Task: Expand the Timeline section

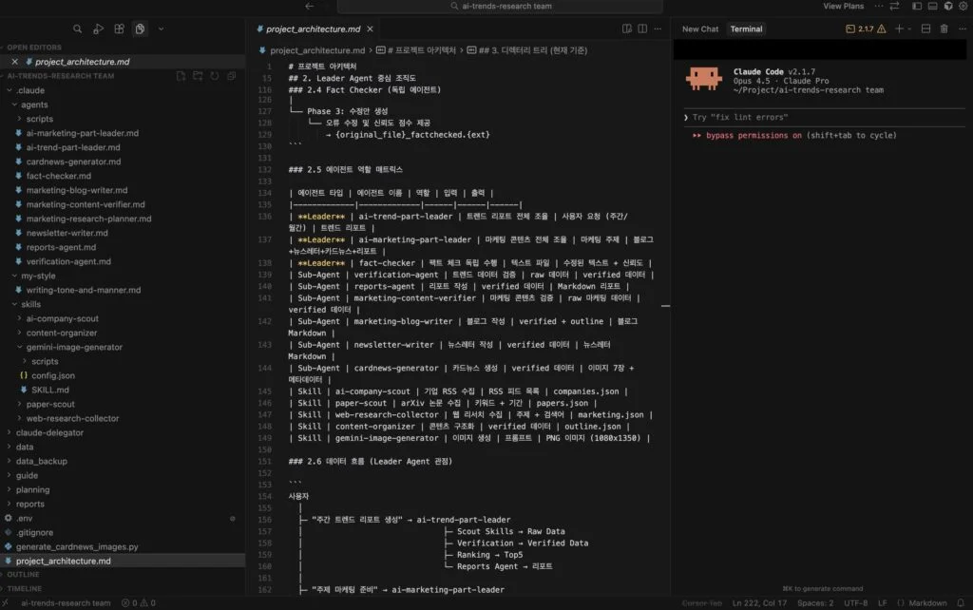Action: pos(24,589)
